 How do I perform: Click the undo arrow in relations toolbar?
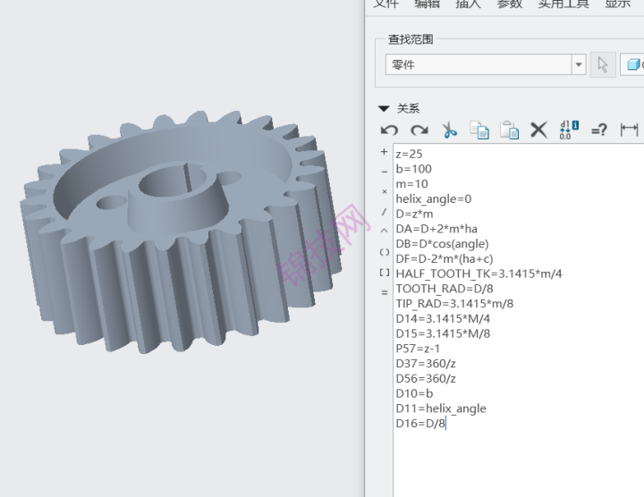389,131
